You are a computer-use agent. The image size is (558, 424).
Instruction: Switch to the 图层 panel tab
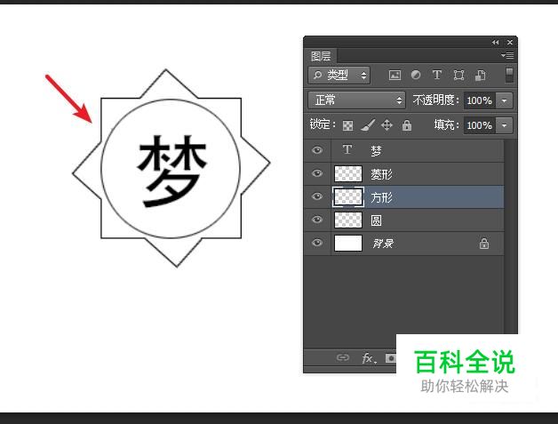click(x=321, y=56)
